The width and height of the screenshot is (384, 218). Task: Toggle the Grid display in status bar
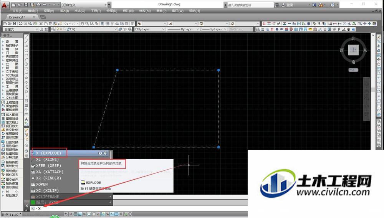pos(75,214)
